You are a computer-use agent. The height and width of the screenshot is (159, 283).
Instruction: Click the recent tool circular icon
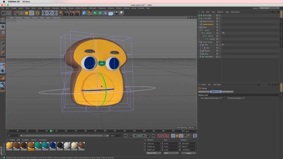(37, 13)
